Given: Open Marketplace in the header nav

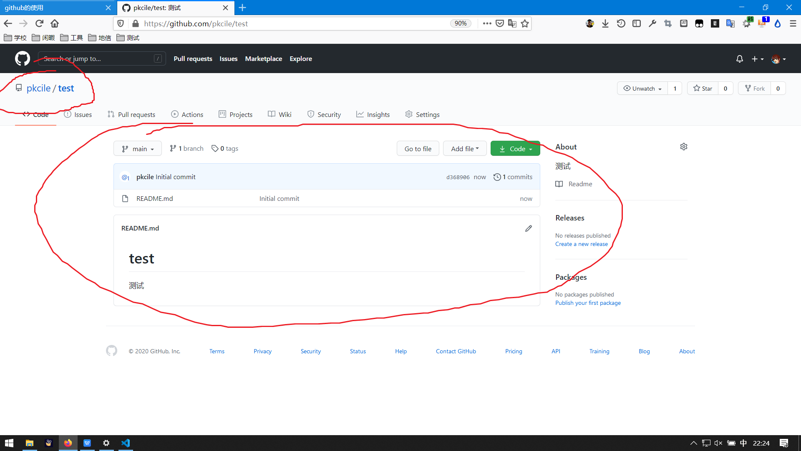Looking at the screenshot, I should click(x=264, y=59).
